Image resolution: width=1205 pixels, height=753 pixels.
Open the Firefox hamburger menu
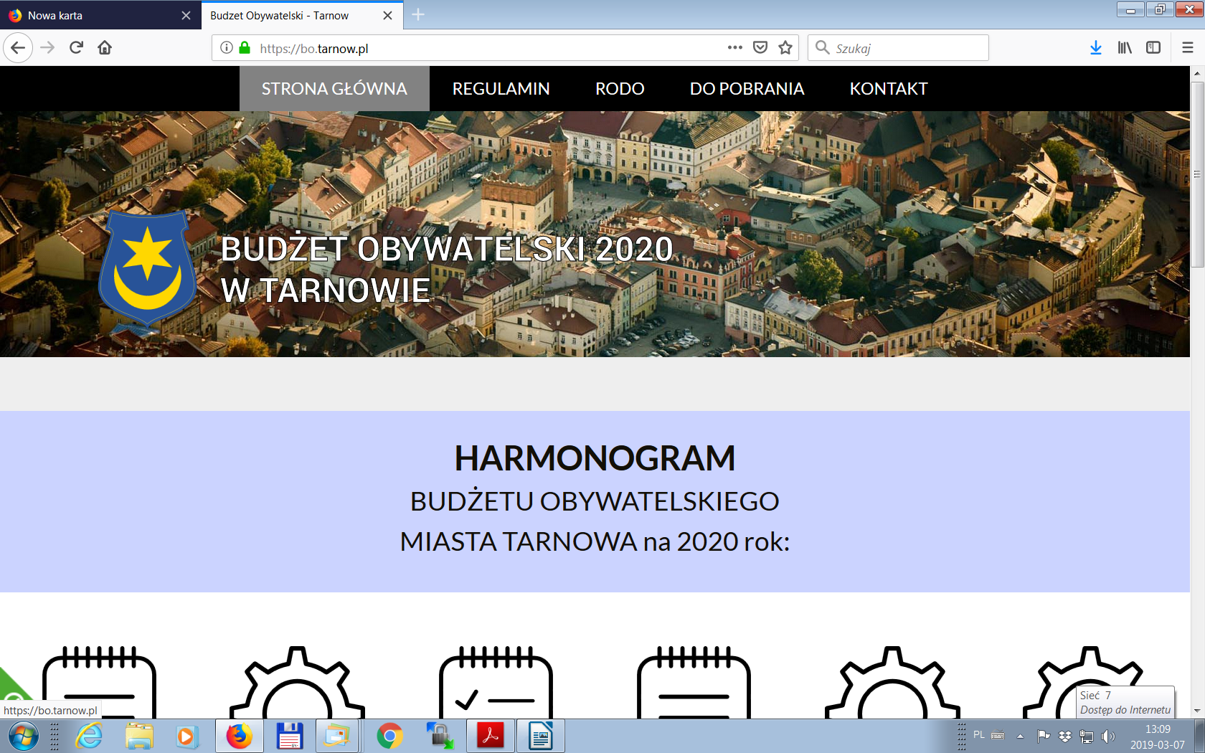(1188, 48)
